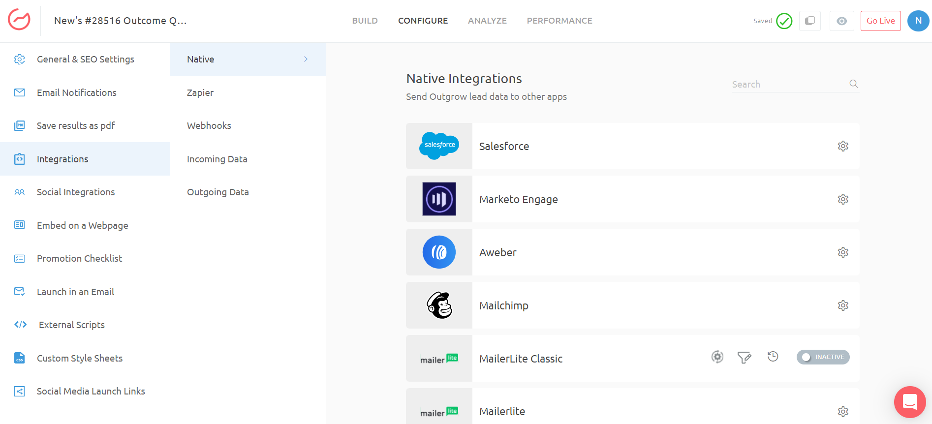Toggle MailerLite Classic from Inactive
The height and width of the screenshot is (424, 932).
click(x=823, y=357)
